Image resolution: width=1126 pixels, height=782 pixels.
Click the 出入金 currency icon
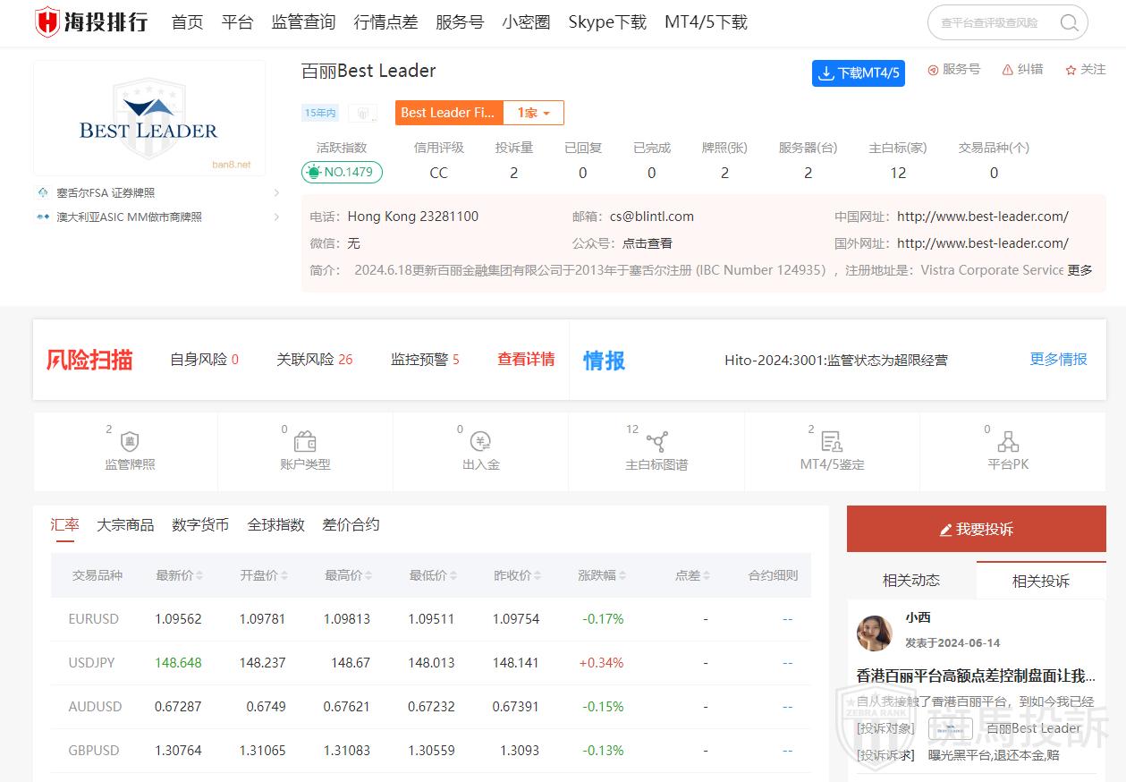click(481, 442)
